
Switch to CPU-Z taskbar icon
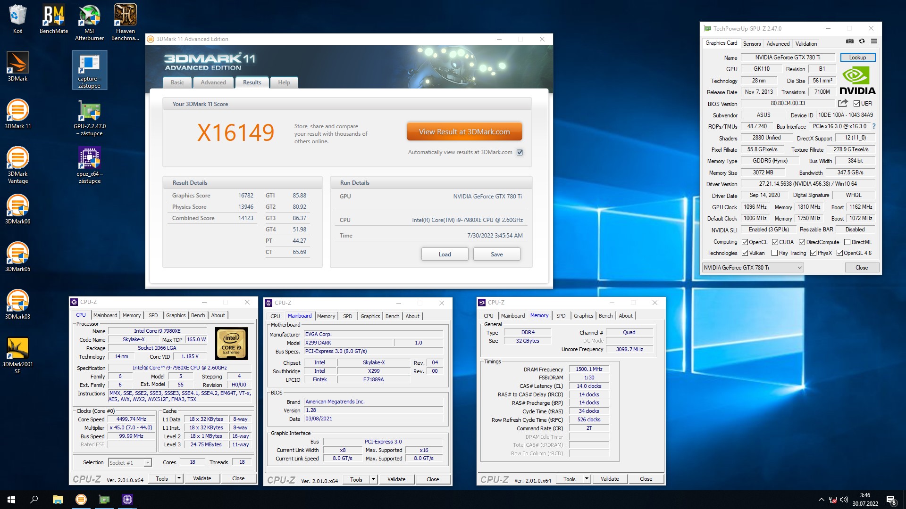tap(127, 500)
